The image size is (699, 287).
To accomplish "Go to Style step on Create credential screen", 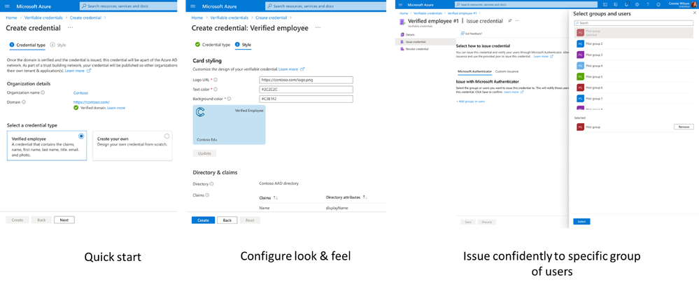I will click(x=58, y=45).
